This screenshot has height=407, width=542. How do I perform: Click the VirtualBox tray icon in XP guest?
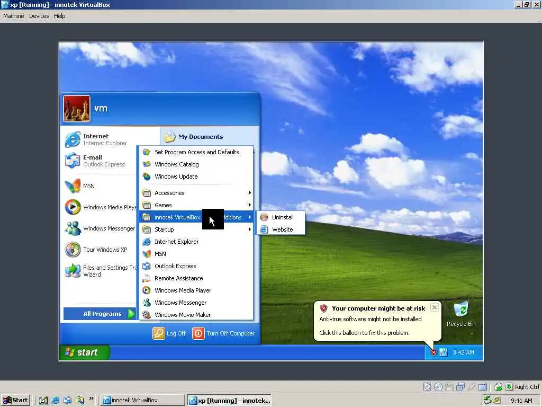pos(443,352)
